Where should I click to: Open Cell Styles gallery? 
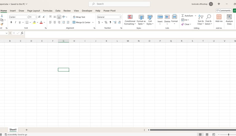[x=150, y=20]
